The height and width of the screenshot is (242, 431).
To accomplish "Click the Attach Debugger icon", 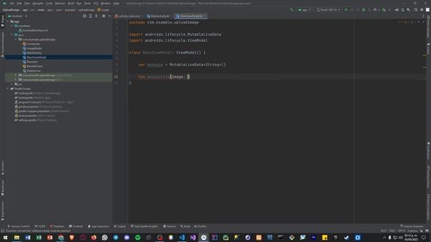I will [384, 9].
